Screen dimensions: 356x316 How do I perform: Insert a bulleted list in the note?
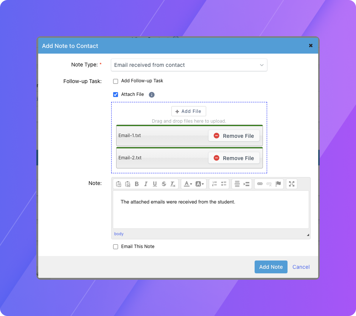223,184
